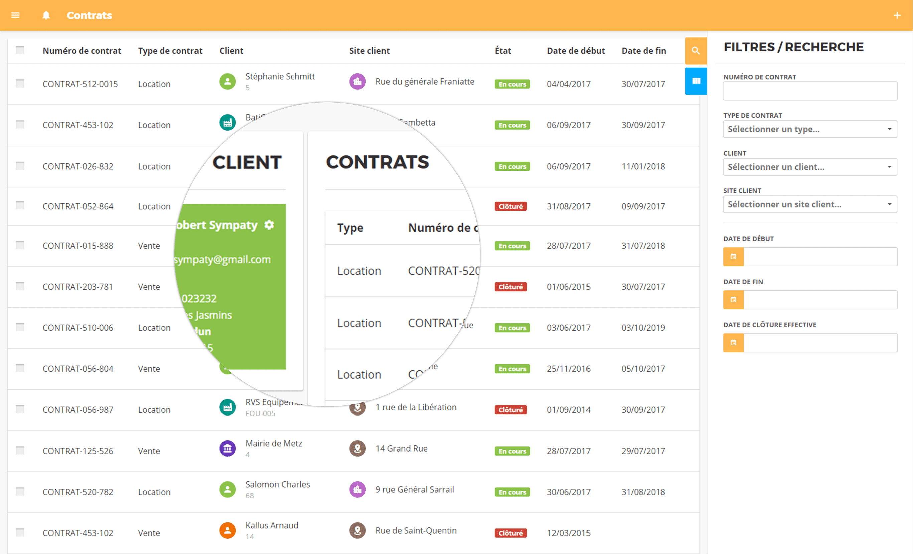Viewport: 913px width, 554px height.
Task: Click the Mairie de Metz institution icon
Action: click(x=228, y=449)
